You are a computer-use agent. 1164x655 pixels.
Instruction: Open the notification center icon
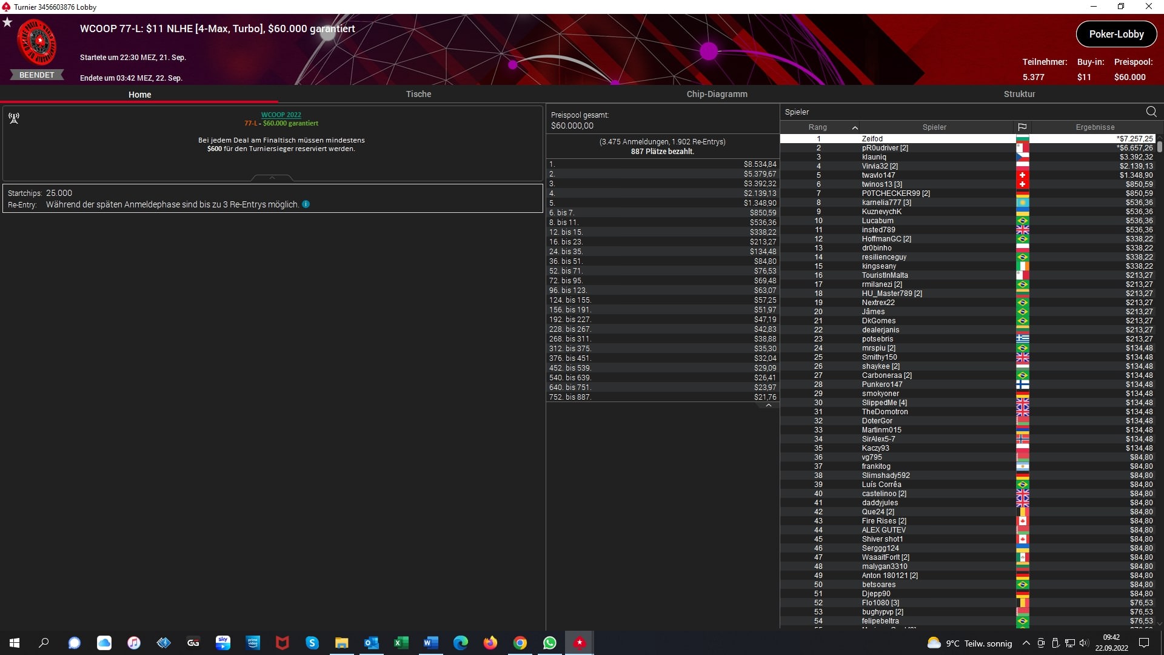1145,643
